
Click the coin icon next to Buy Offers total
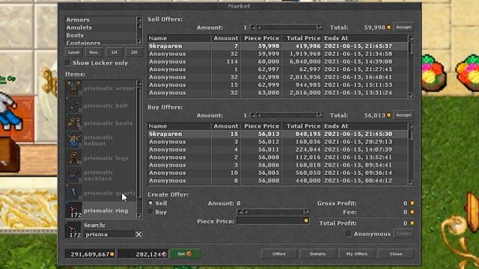(x=388, y=115)
